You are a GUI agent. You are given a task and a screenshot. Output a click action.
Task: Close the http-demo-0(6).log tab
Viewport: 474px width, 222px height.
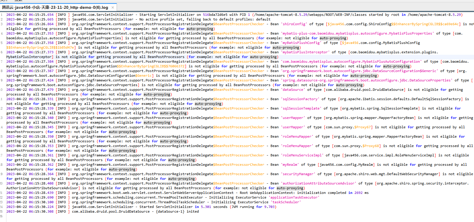(113, 7)
